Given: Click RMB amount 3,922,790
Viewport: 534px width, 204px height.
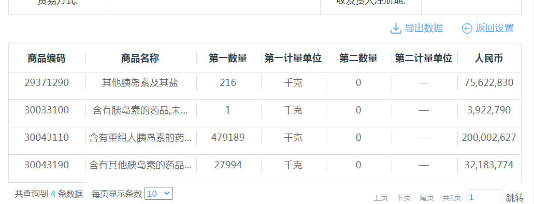Looking at the screenshot, I should click(489, 110).
